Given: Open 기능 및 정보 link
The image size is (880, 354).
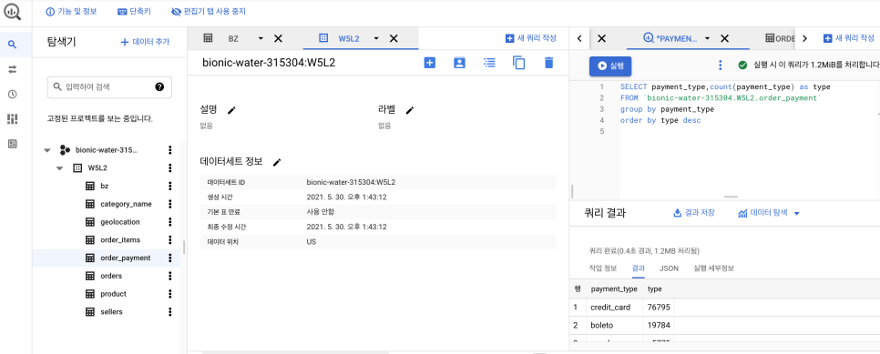Looking at the screenshot, I should point(71,11).
